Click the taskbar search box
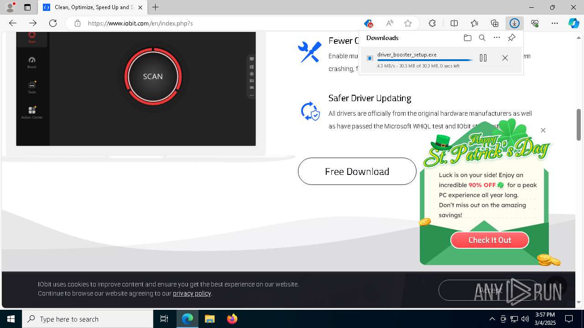Image resolution: width=584 pixels, height=328 pixels. coord(88,319)
